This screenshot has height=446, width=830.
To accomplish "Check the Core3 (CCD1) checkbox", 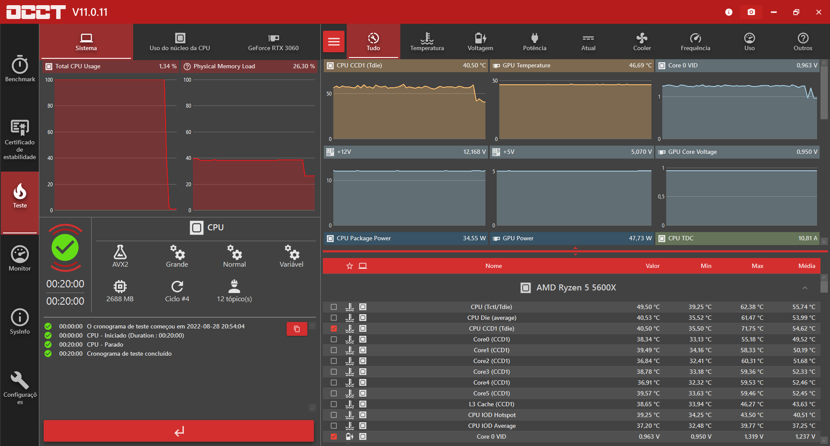I will click(x=334, y=372).
